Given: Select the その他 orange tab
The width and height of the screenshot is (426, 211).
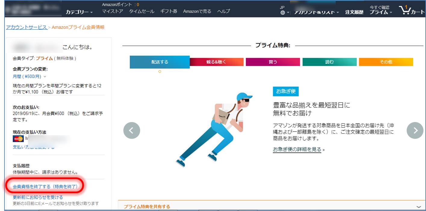Looking at the screenshot, I should (386, 62).
